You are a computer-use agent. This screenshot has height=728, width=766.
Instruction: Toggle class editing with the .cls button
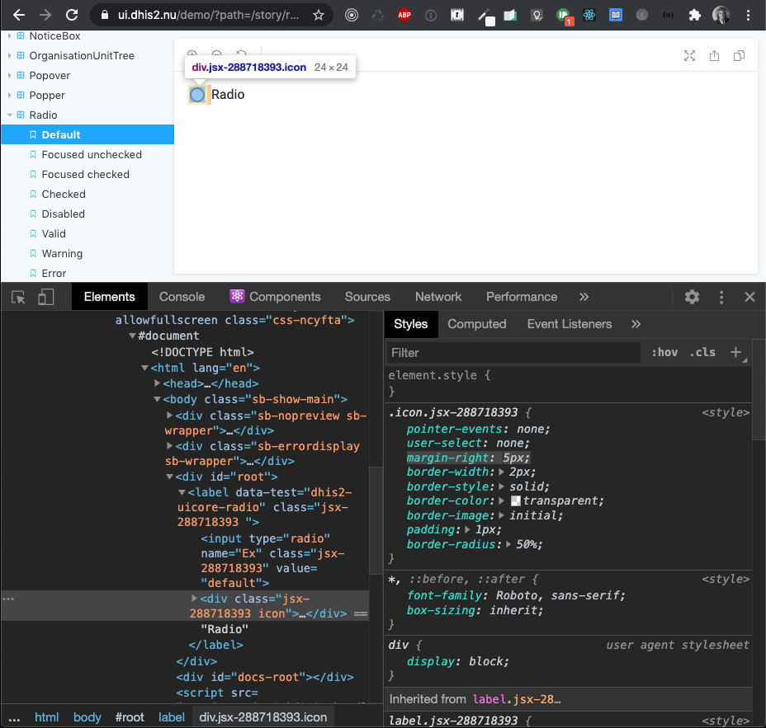coord(702,352)
